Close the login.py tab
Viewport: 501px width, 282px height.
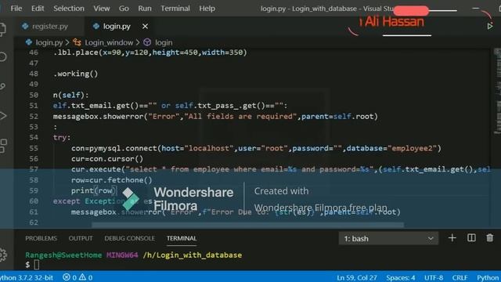coord(145,26)
